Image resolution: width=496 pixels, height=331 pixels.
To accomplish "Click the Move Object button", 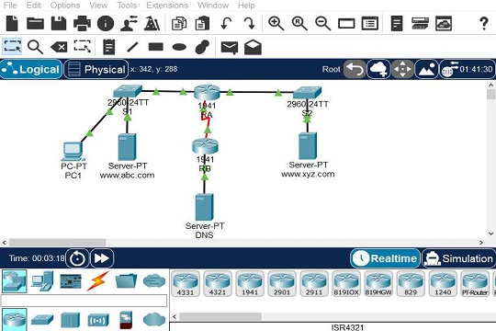I will pyautogui.click(x=402, y=69).
